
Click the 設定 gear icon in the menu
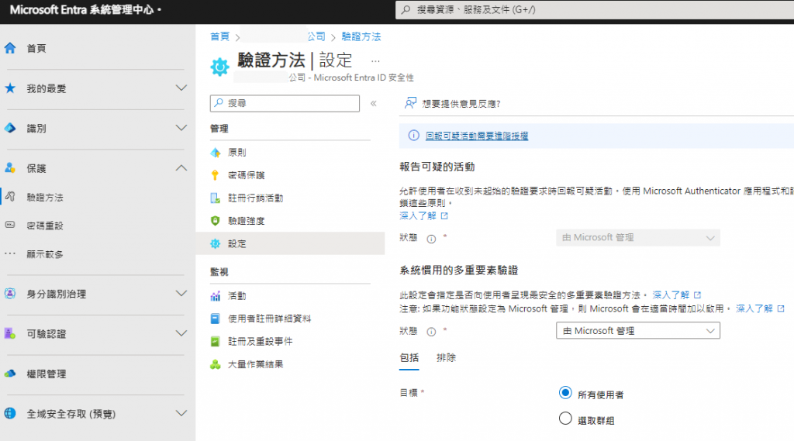click(216, 243)
